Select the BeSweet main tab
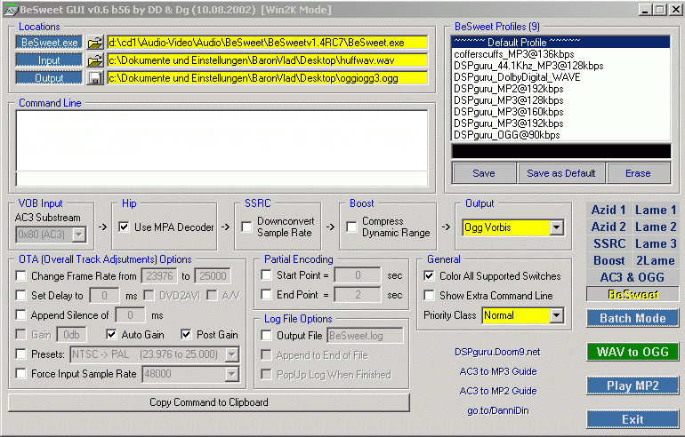Viewport: 685px width, 437px height. (x=633, y=294)
